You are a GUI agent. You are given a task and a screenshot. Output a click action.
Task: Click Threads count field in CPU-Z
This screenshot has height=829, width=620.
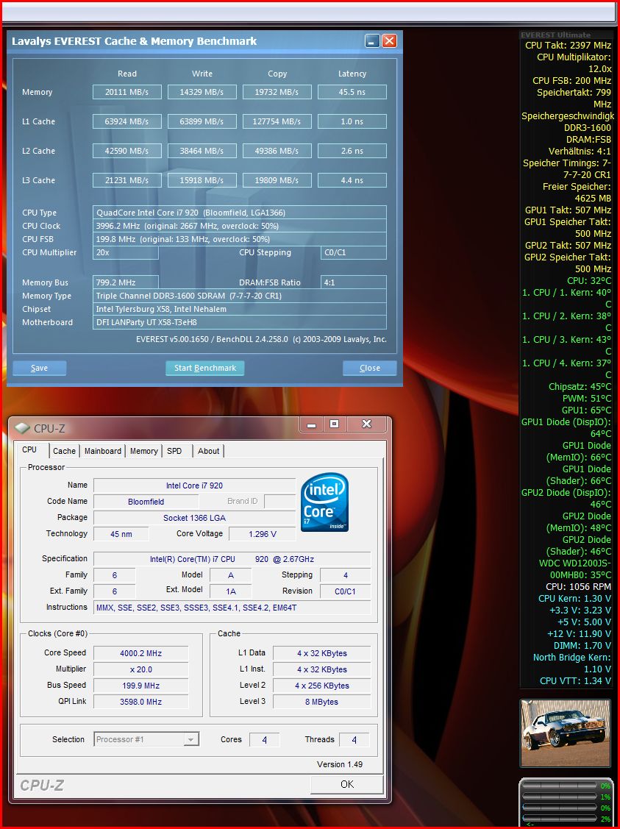click(354, 740)
